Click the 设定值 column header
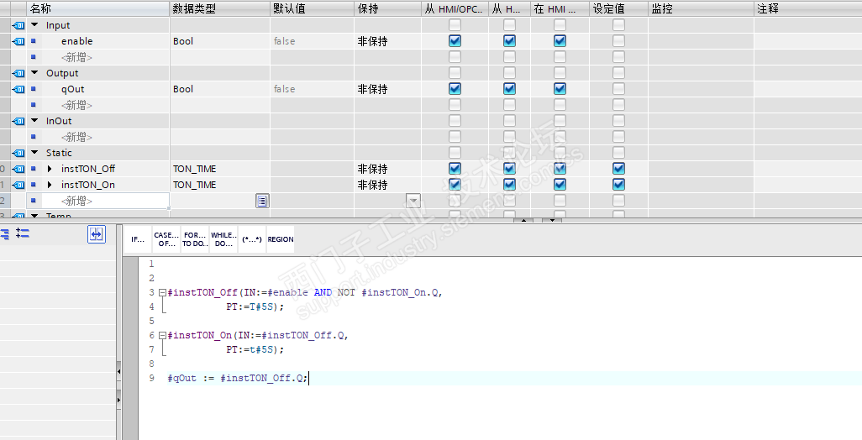Screen dimensions: 862x440 (618, 8)
